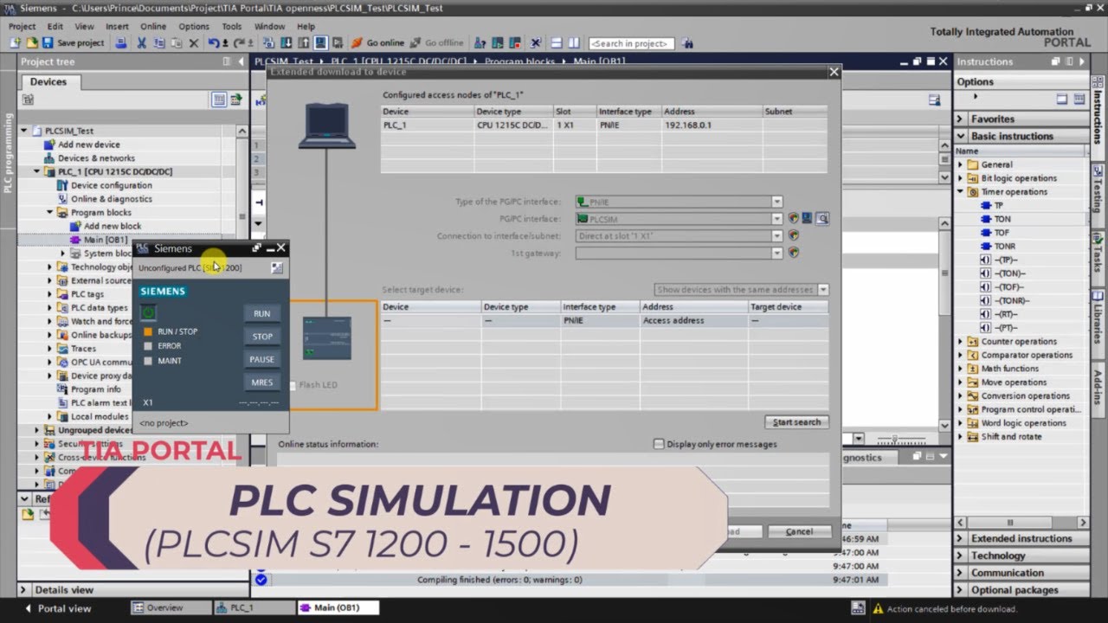Viewport: 1108px width, 623px height.
Task: Click the binoculars search icon
Action: 687,43
